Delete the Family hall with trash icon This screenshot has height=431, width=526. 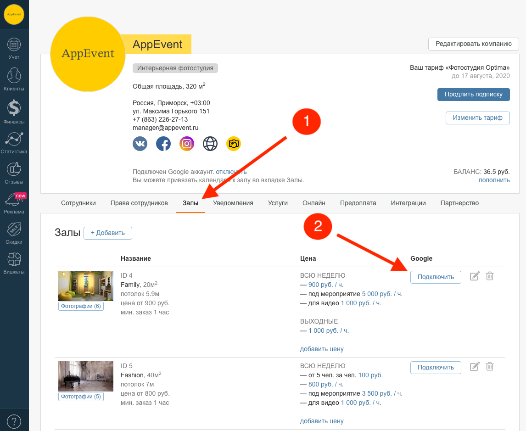pos(490,276)
